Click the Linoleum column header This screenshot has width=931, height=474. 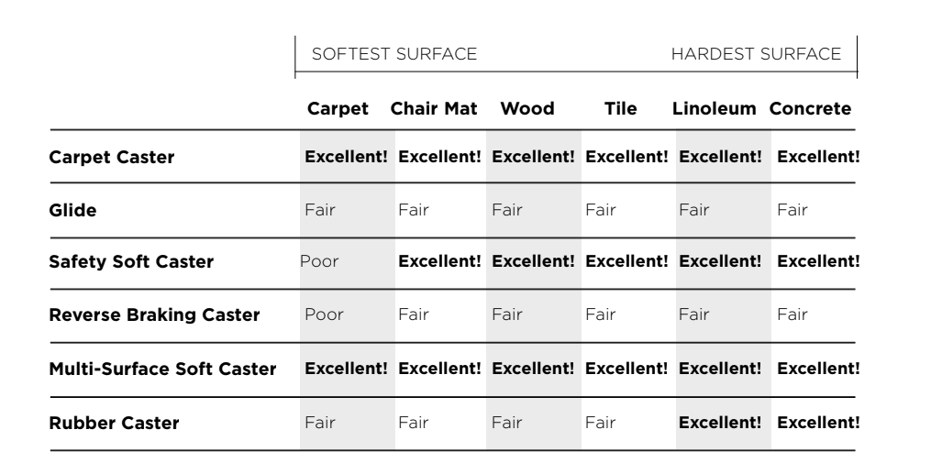coord(716,109)
